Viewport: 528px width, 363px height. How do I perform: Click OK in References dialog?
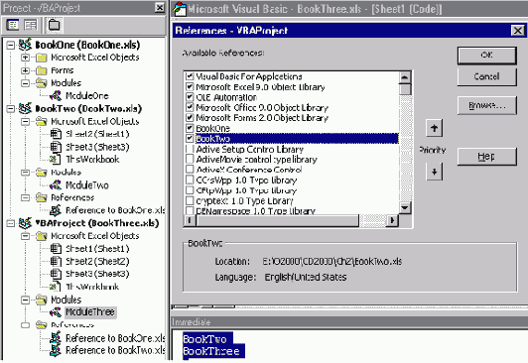pyautogui.click(x=486, y=55)
